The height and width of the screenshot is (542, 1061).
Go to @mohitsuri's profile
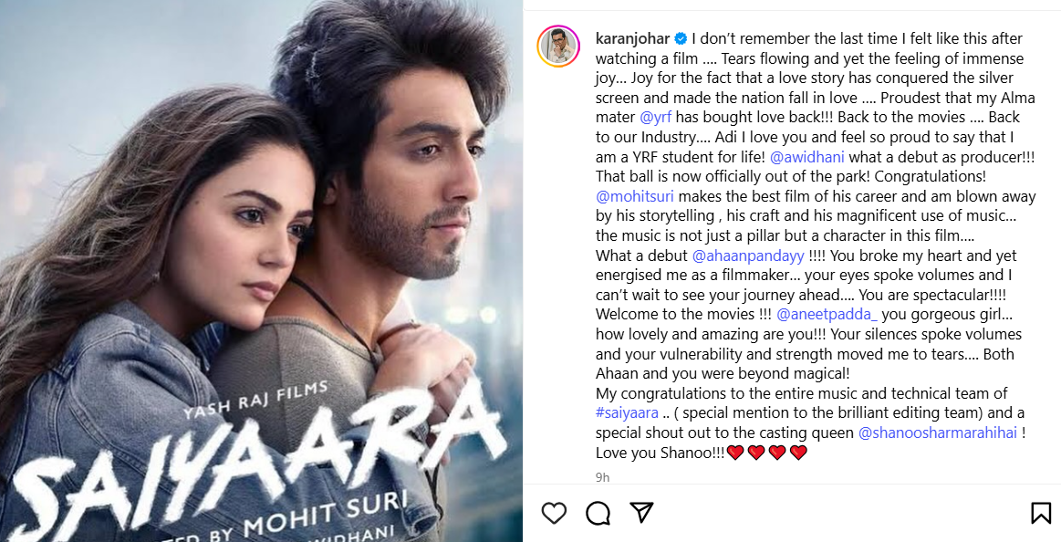click(635, 196)
